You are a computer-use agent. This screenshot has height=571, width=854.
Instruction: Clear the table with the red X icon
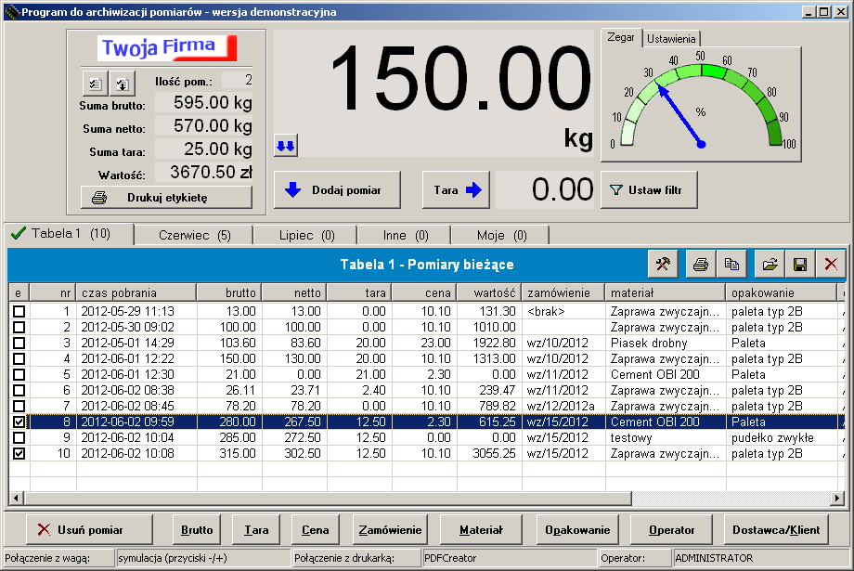pos(830,265)
